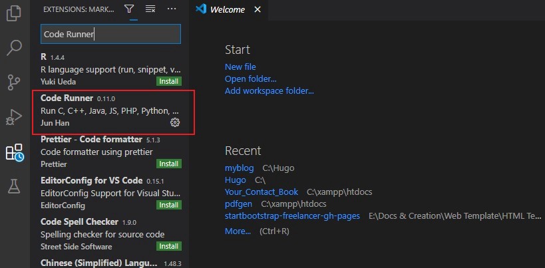Filter extensions with the funnel icon
Image resolution: width=545 pixels, height=268 pixels.
click(x=129, y=9)
